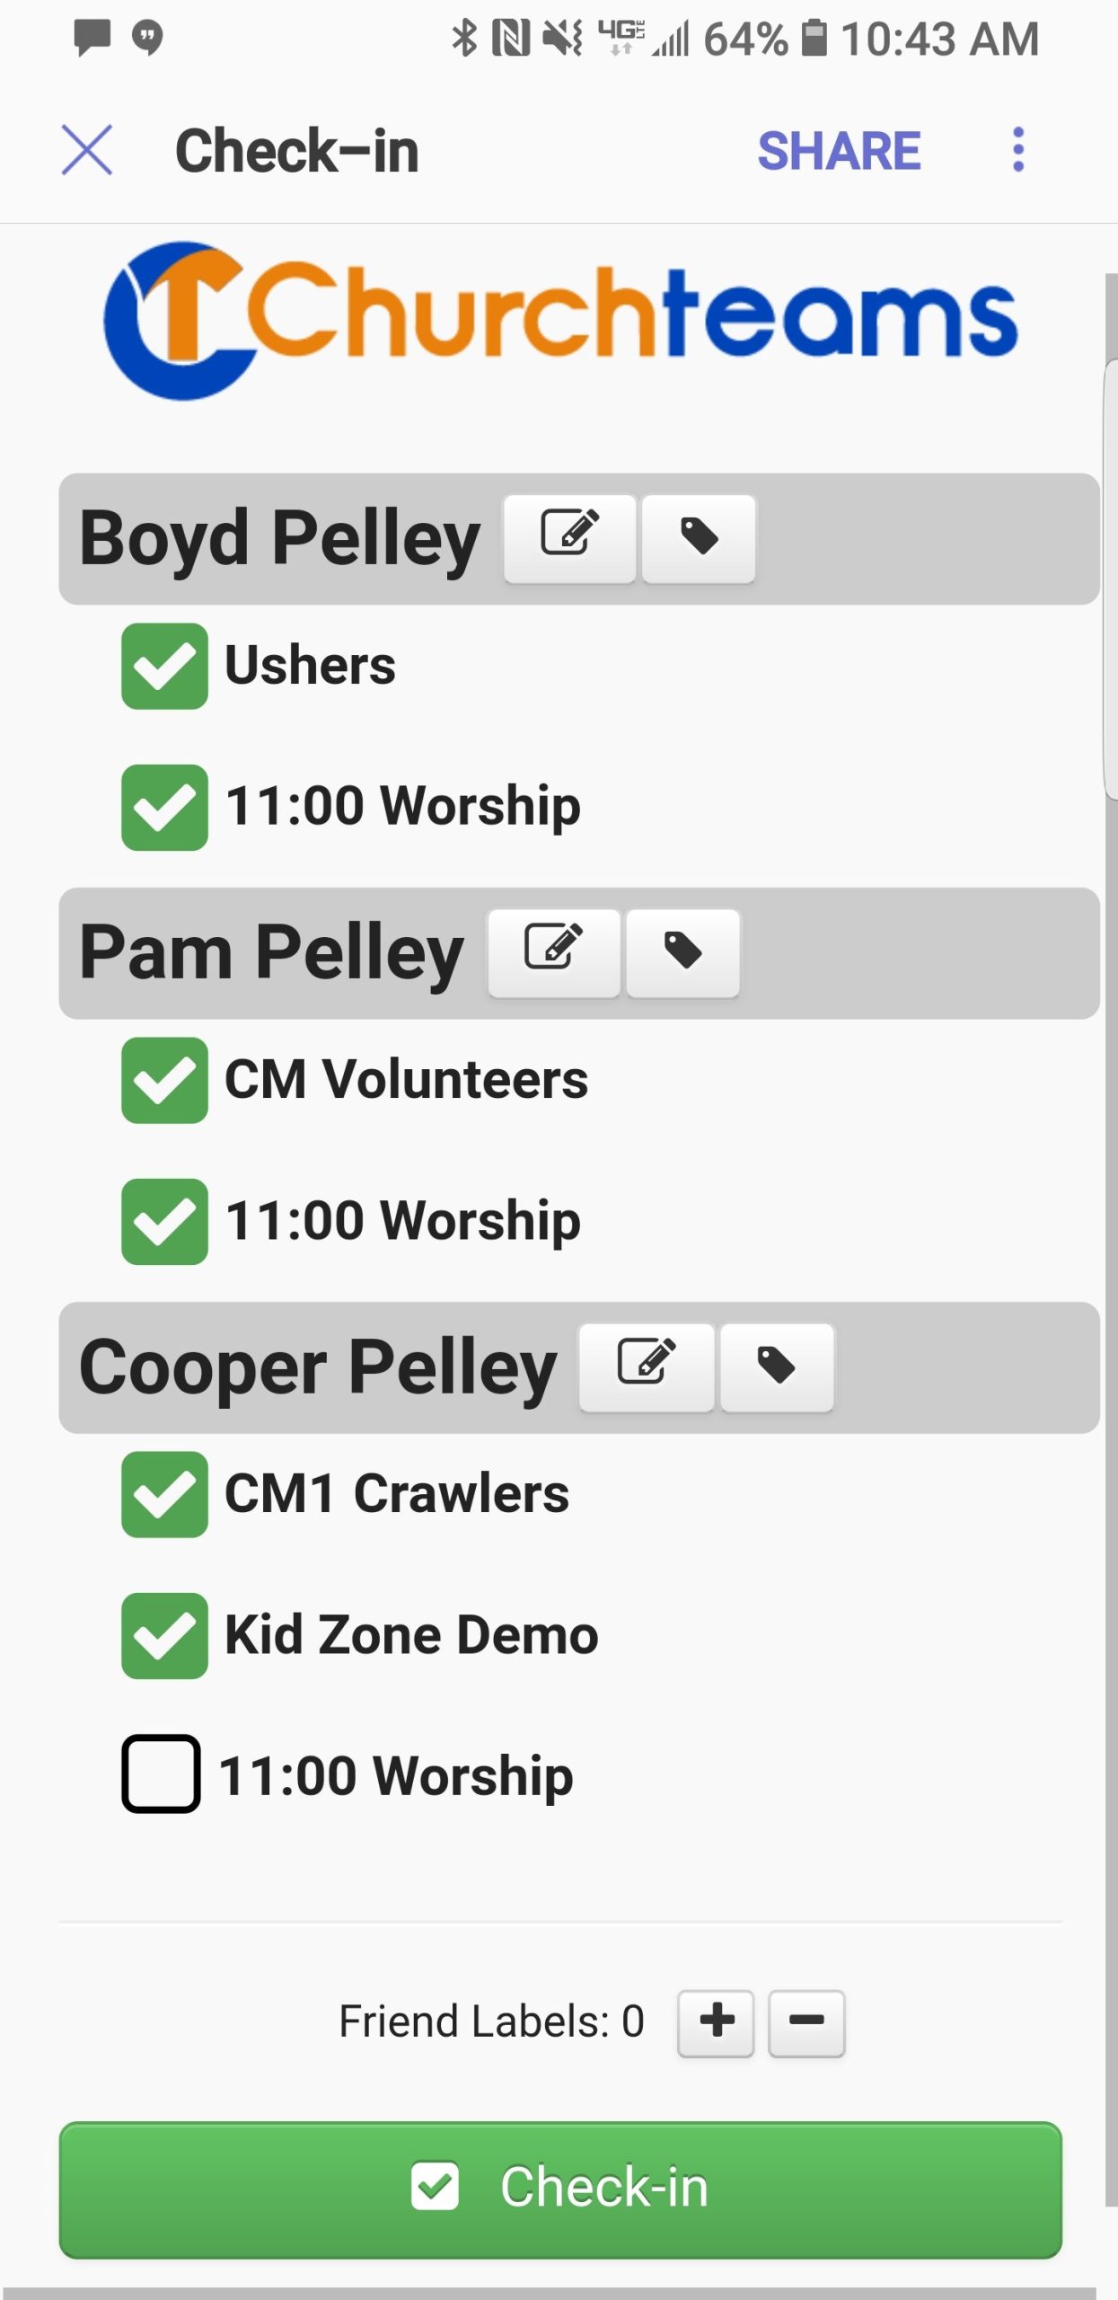Uncheck CM1 Crawlers for Cooper Pelley

(x=164, y=1494)
